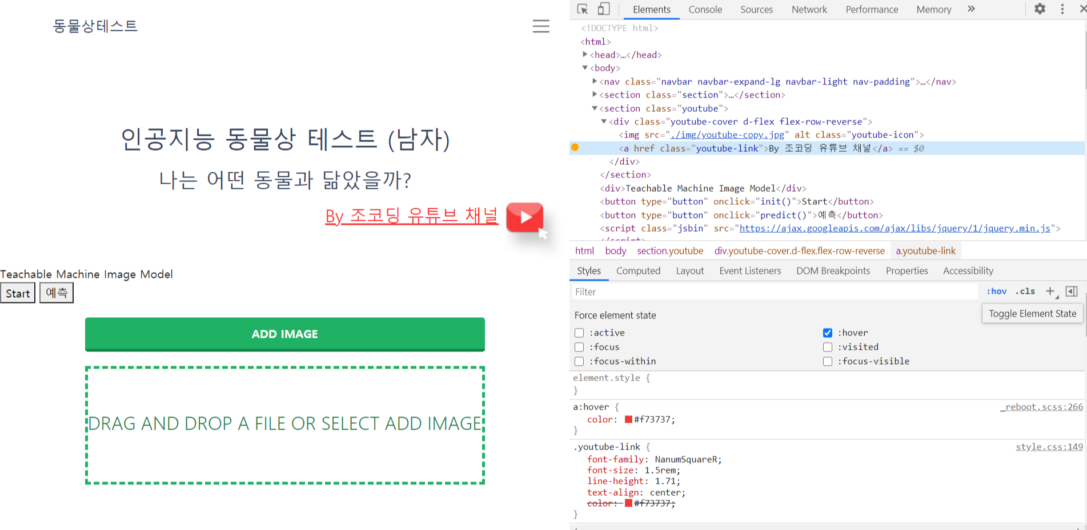Toggle the computed styles sidebar icon
The height and width of the screenshot is (530, 1087).
pyautogui.click(x=1072, y=292)
